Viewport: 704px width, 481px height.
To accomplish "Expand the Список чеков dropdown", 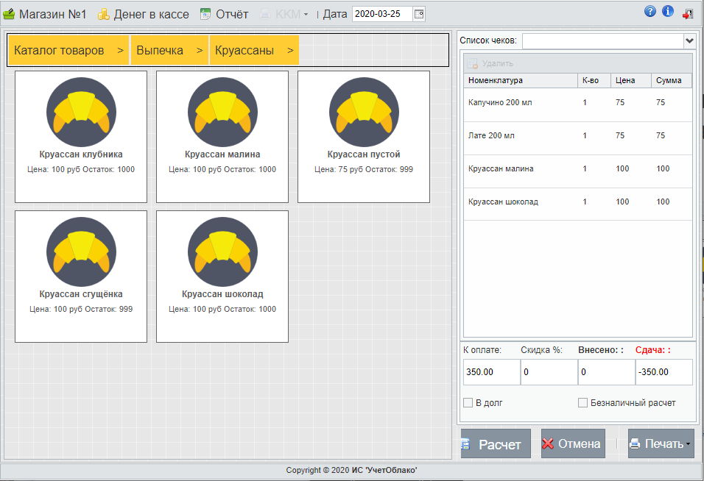I will coord(689,40).
